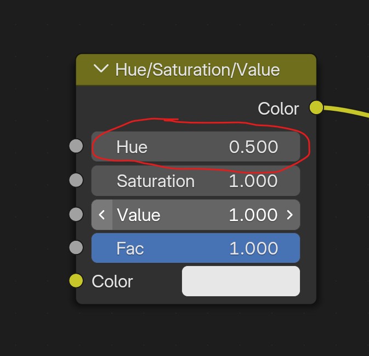Collapse the Hue/Saturation/Value node with its chevron
Viewport: 369px width, 356px height.
coord(101,69)
